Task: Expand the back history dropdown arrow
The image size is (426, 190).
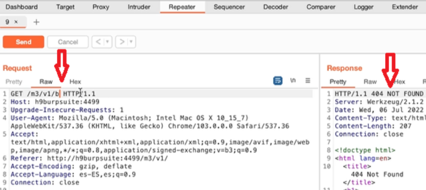Action: tap(107, 42)
